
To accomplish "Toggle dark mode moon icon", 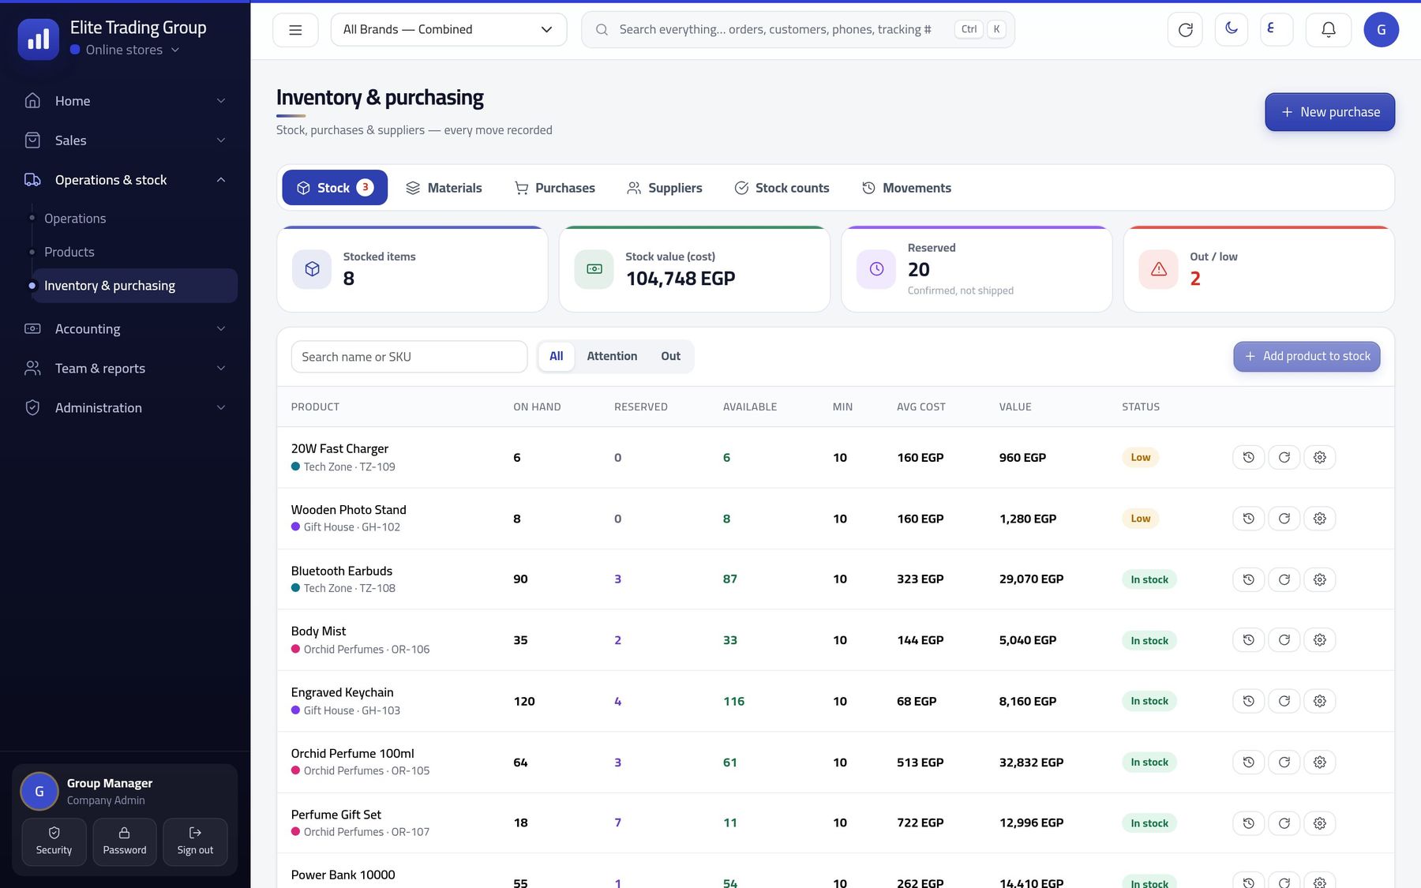I will (x=1231, y=29).
